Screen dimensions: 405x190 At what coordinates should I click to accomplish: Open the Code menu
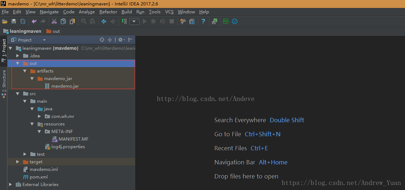point(69,12)
